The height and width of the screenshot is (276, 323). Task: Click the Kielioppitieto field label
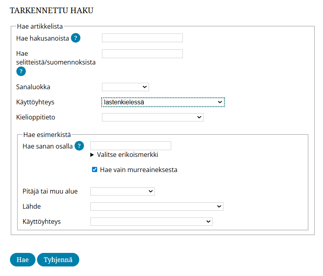[35, 117]
